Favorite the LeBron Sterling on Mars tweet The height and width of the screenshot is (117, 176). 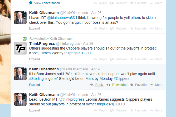[138, 85]
